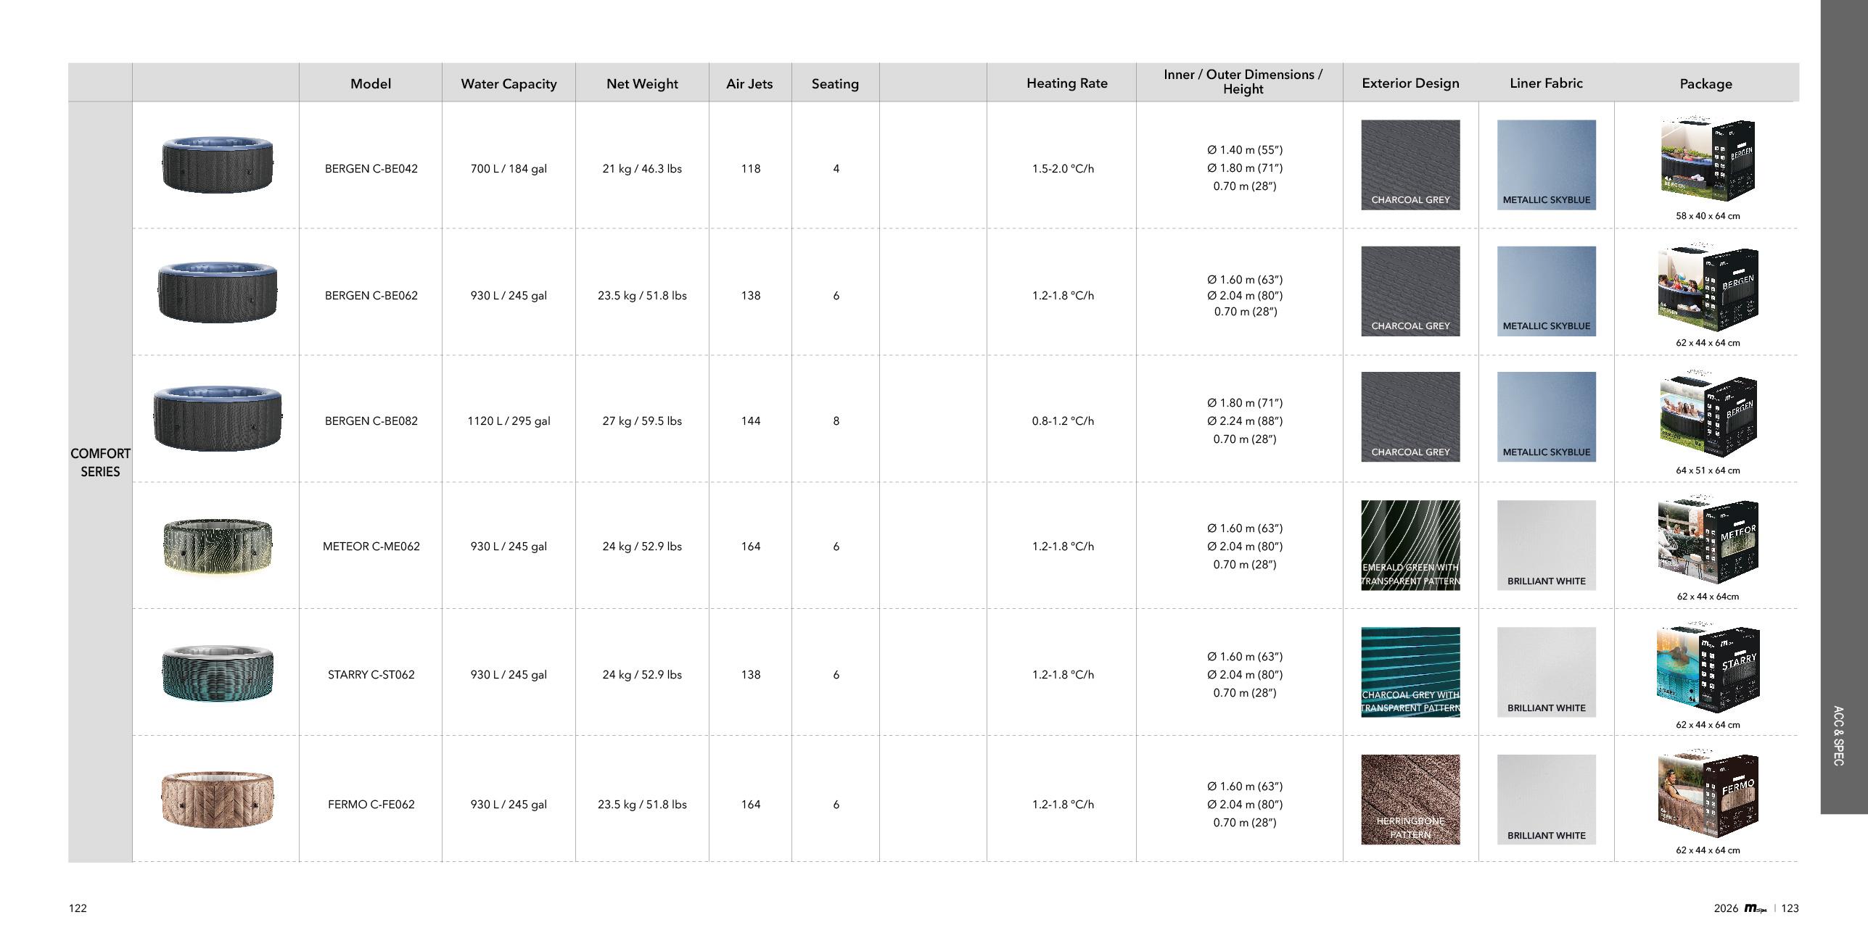Click the Brilliant White liner swatch for STARRY
This screenshot has height=946, width=1868.
click(x=1546, y=672)
